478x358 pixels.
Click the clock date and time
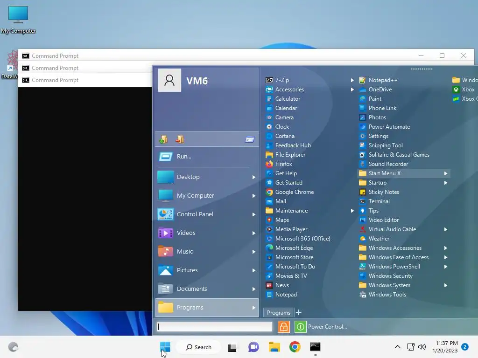(x=445, y=347)
